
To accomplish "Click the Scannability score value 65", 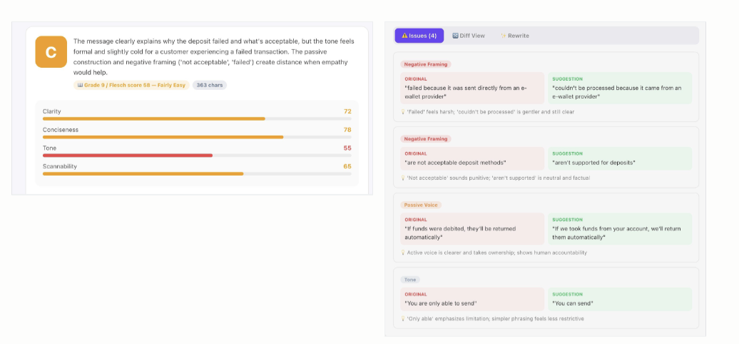I will point(347,166).
